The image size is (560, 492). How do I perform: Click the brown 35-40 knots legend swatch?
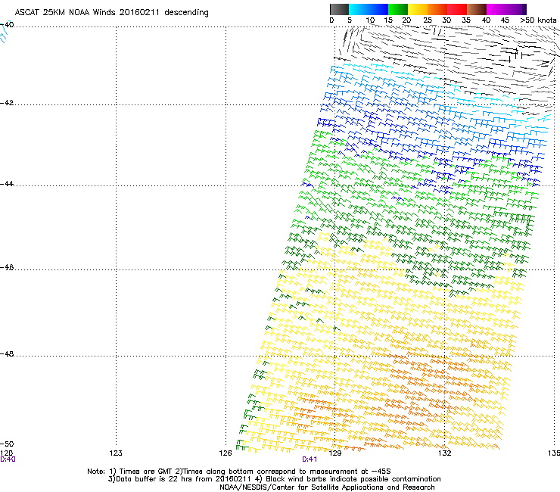[x=477, y=9]
